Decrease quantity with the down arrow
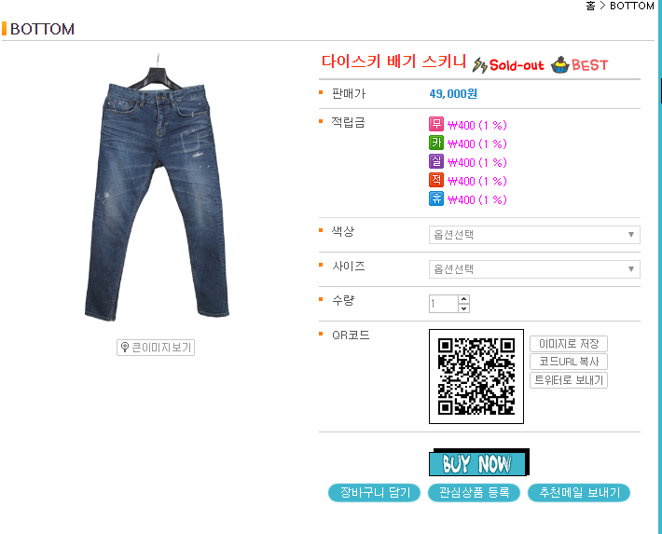This screenshot has height=534, width=662. (464, 308)
